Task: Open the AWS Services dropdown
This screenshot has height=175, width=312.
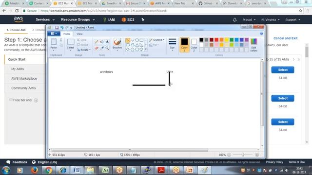Action: tap(45, 19)
